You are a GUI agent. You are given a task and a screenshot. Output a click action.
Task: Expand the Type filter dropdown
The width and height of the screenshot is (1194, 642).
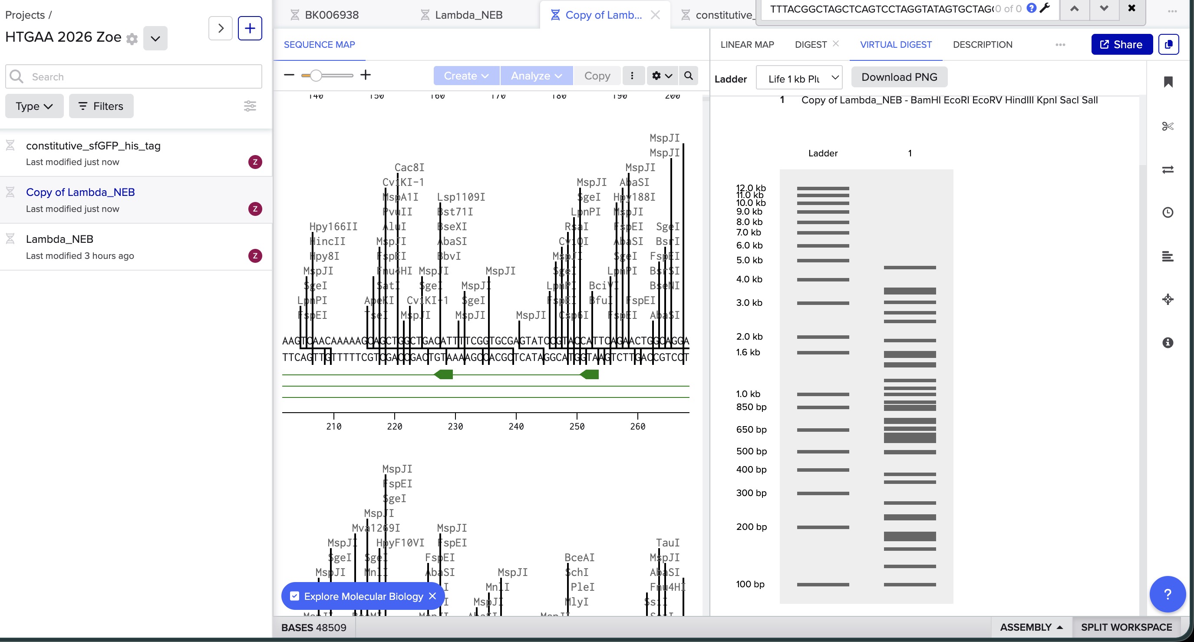(34, 106)
